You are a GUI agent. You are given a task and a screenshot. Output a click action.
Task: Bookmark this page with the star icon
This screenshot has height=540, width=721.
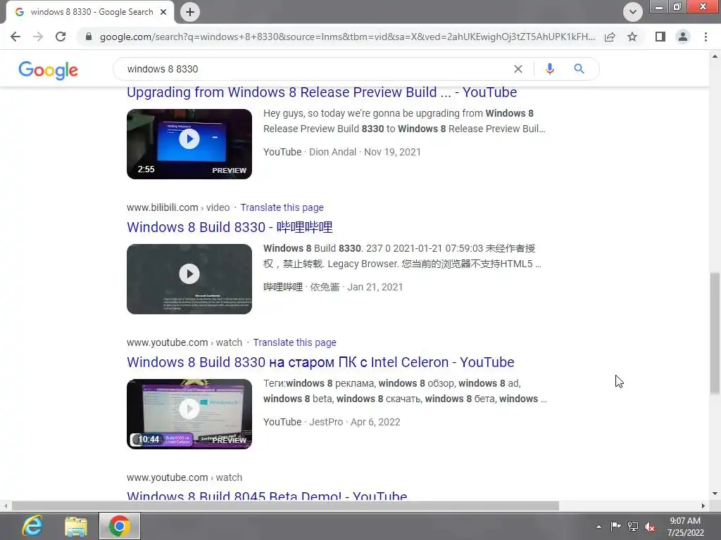click(632, 37)
